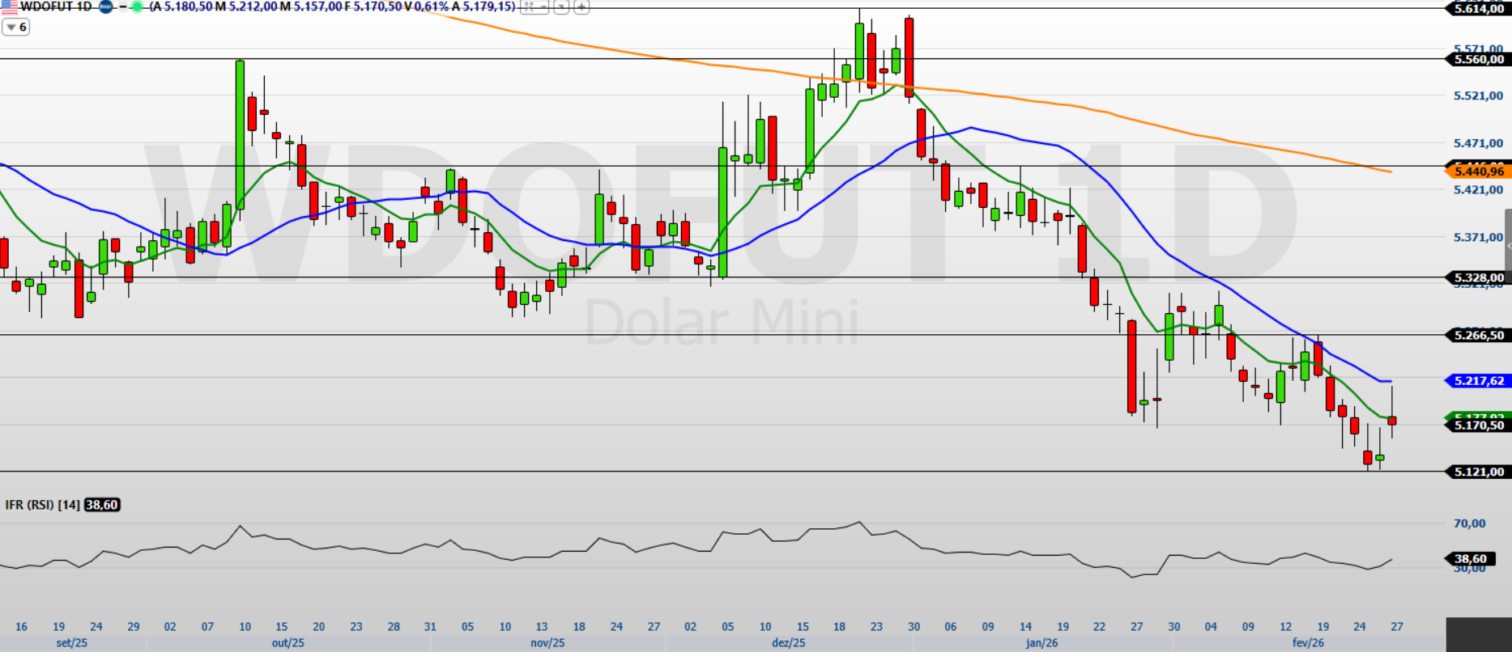Screen dimensions: 1512x652
Task: Select the 5.614,00 horizontal line price tag
Action: pos(1478,9)
